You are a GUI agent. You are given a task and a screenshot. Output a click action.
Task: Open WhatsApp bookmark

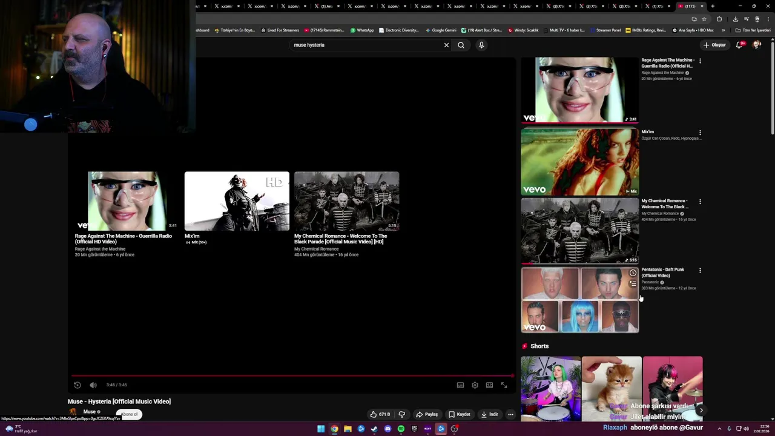pos(362,30)
